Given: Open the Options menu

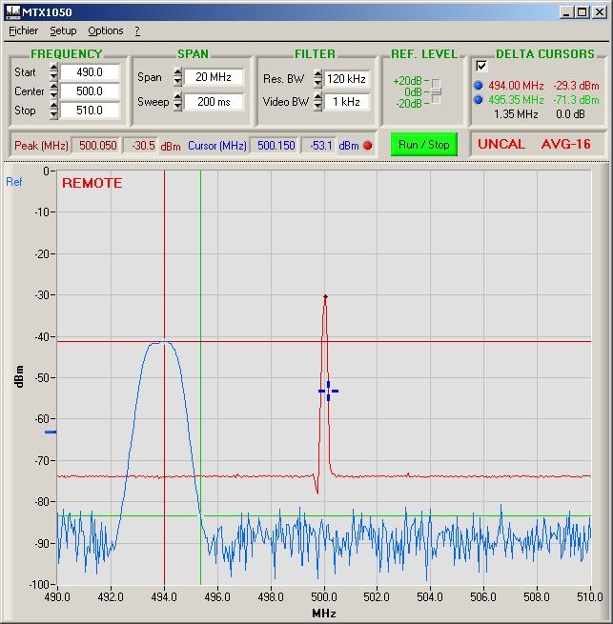Looking at the screenshot, I should click(106, 30).
